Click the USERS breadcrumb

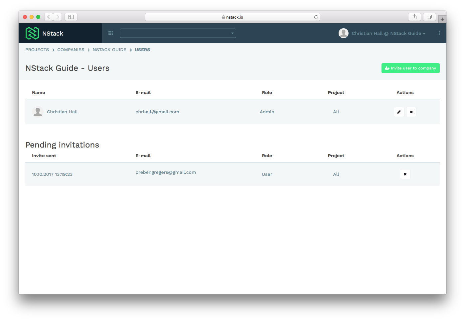[x=142, y=50]
